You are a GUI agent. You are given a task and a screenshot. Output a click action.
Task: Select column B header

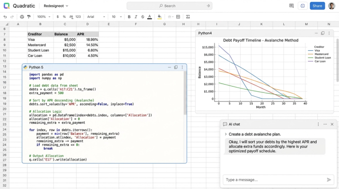[x=40, y=24]
